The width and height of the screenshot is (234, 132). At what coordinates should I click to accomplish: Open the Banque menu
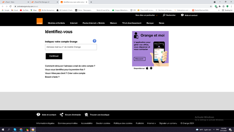click(x=150, y=23)
